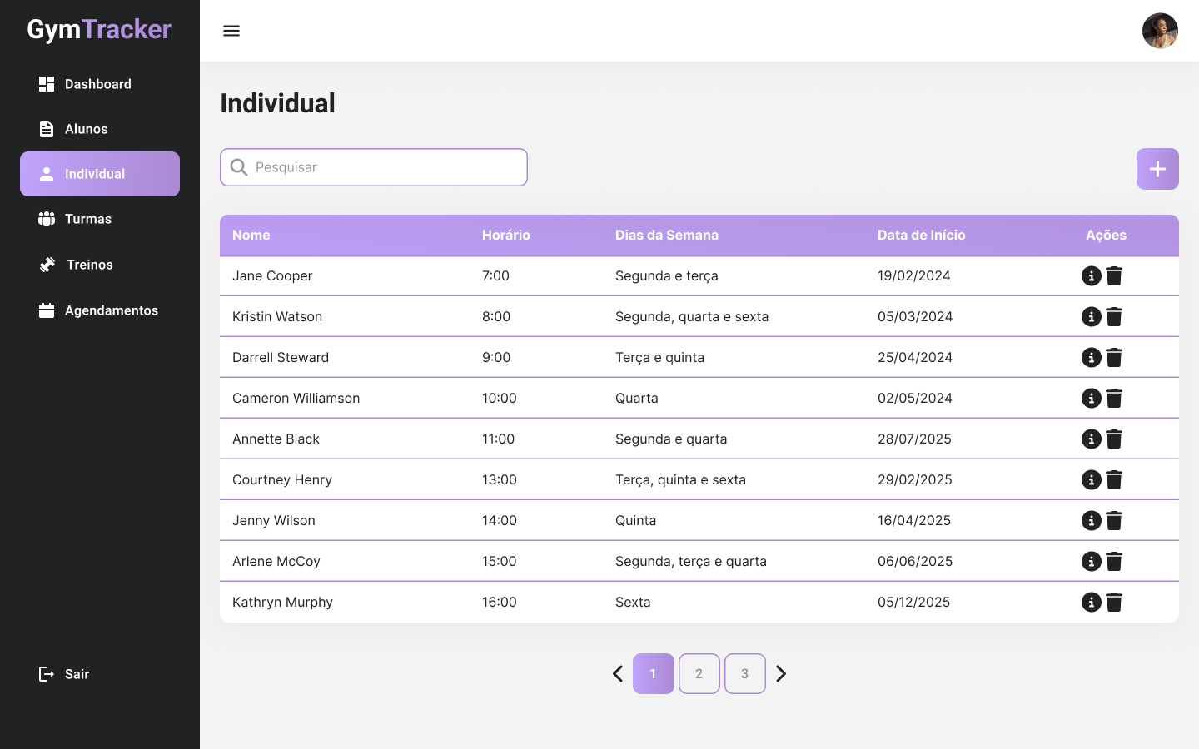Delete Kathryn Murphy's record

click(1114, 603)
